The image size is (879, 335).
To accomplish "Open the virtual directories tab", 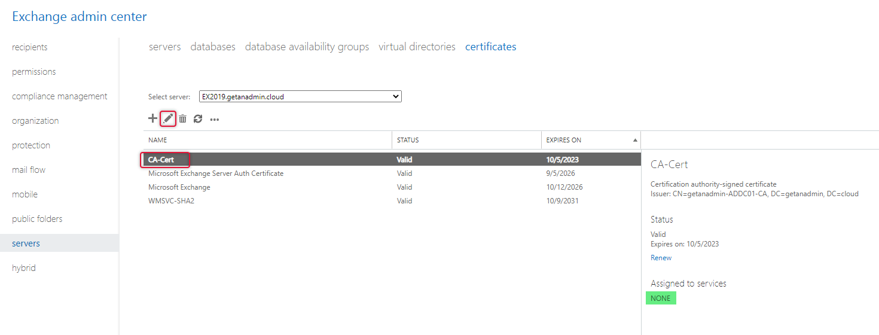I will pos(417,47).
